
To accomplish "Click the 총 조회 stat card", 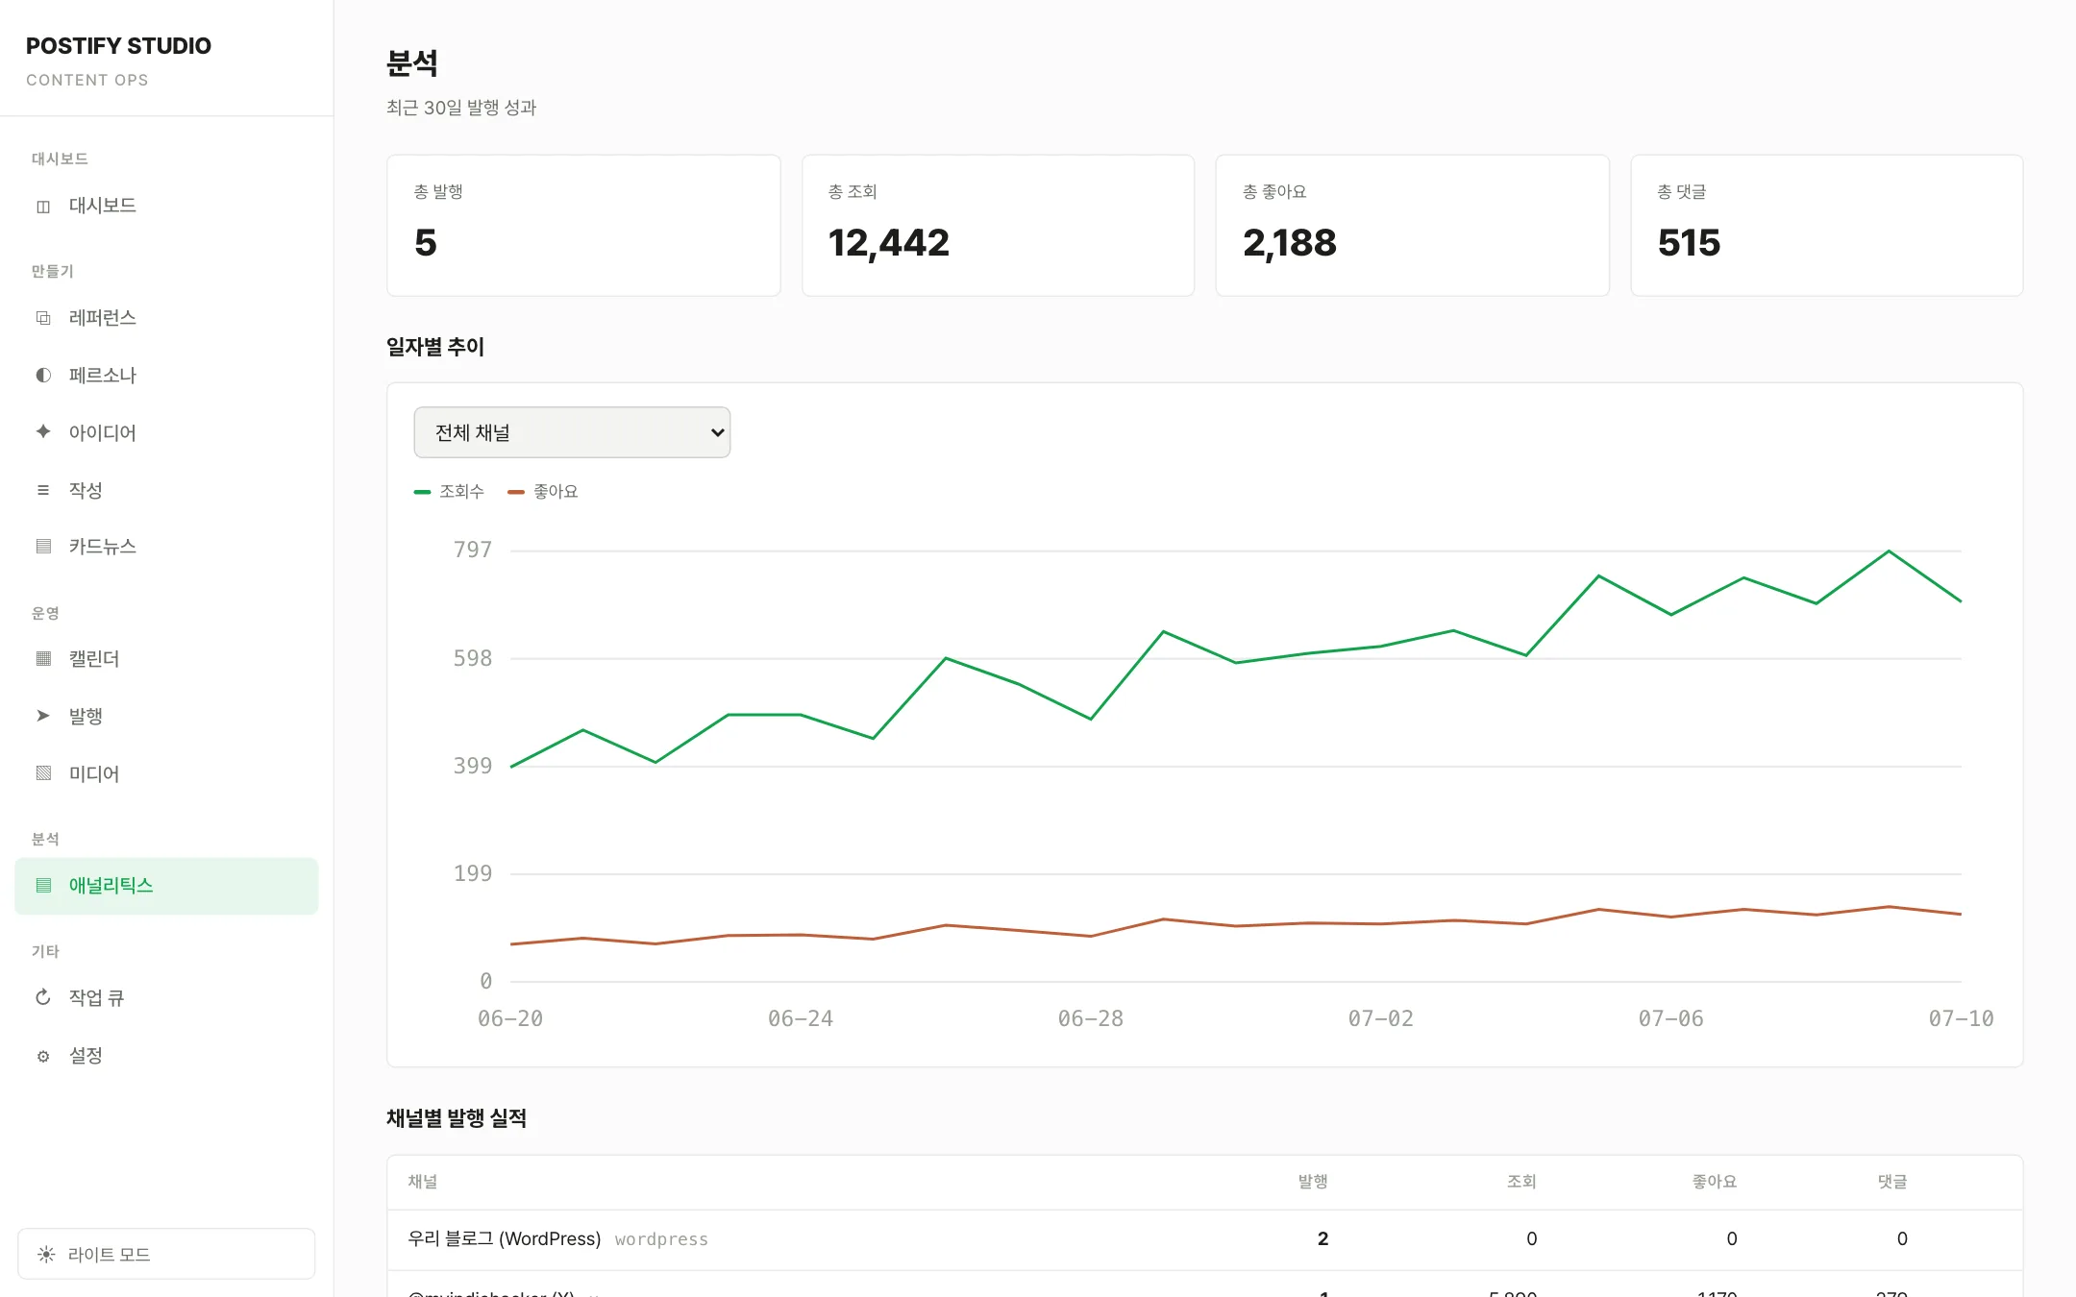I will click(998, 226).
